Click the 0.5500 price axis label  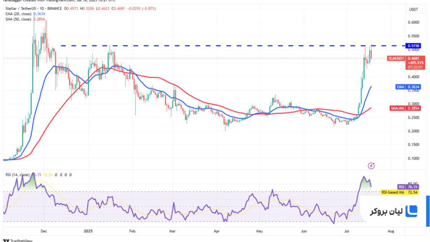(414, 36)
